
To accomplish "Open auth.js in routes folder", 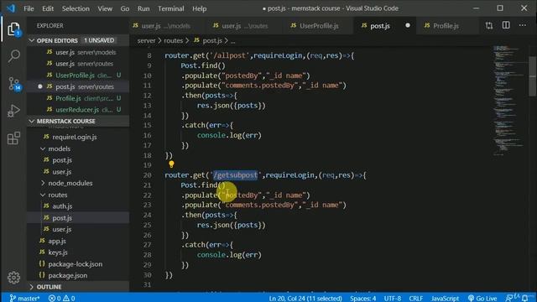I will pyautogui.click(x=78, y=206).
